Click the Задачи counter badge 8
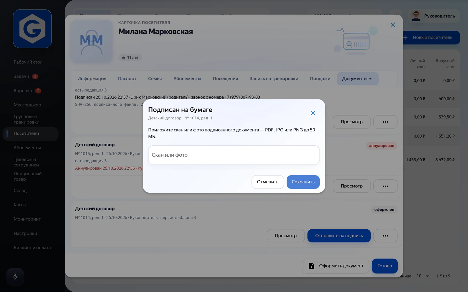468x292 pixels. point(35,77)
